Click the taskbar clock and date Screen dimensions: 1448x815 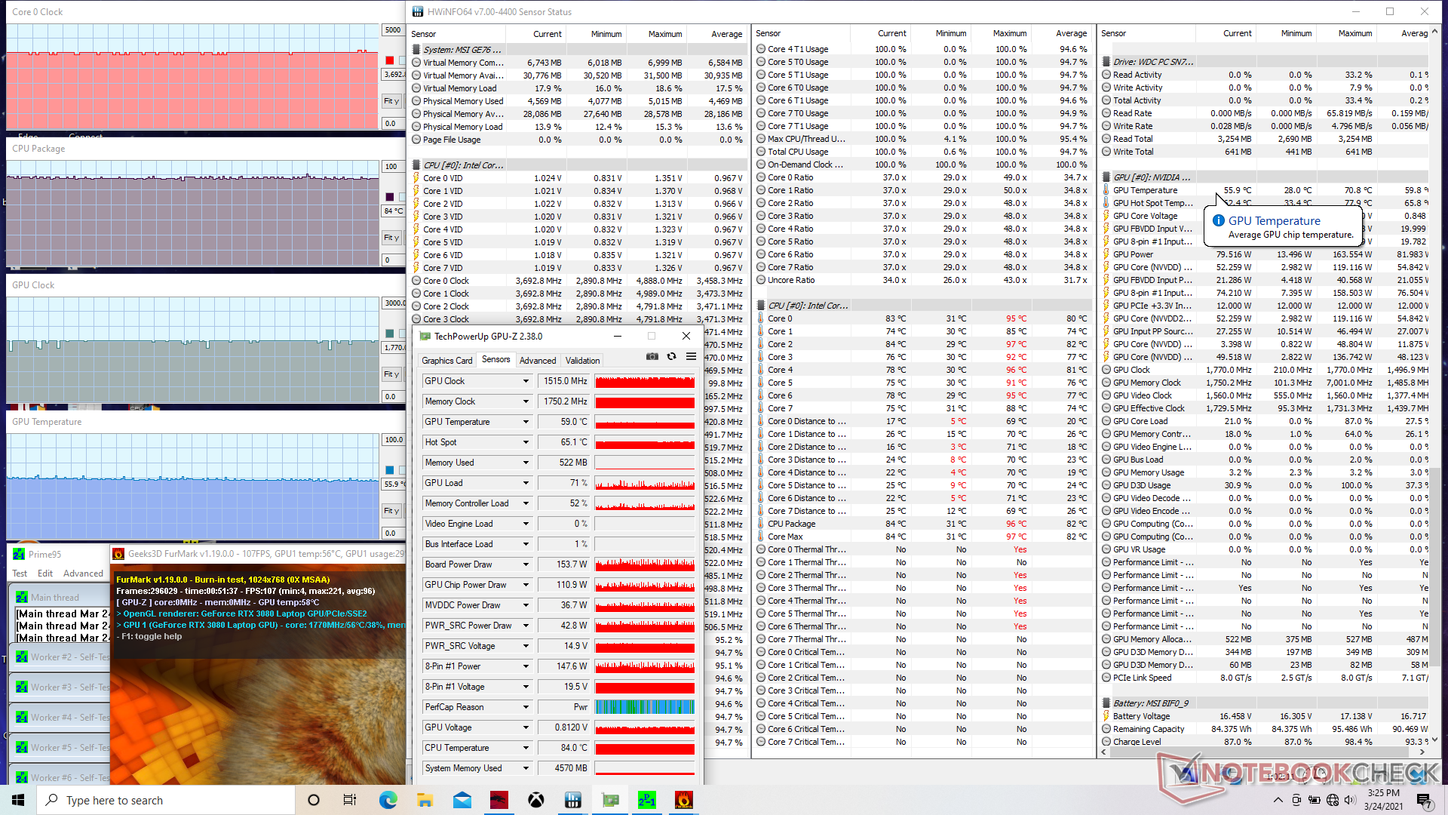click(1383, 800)
